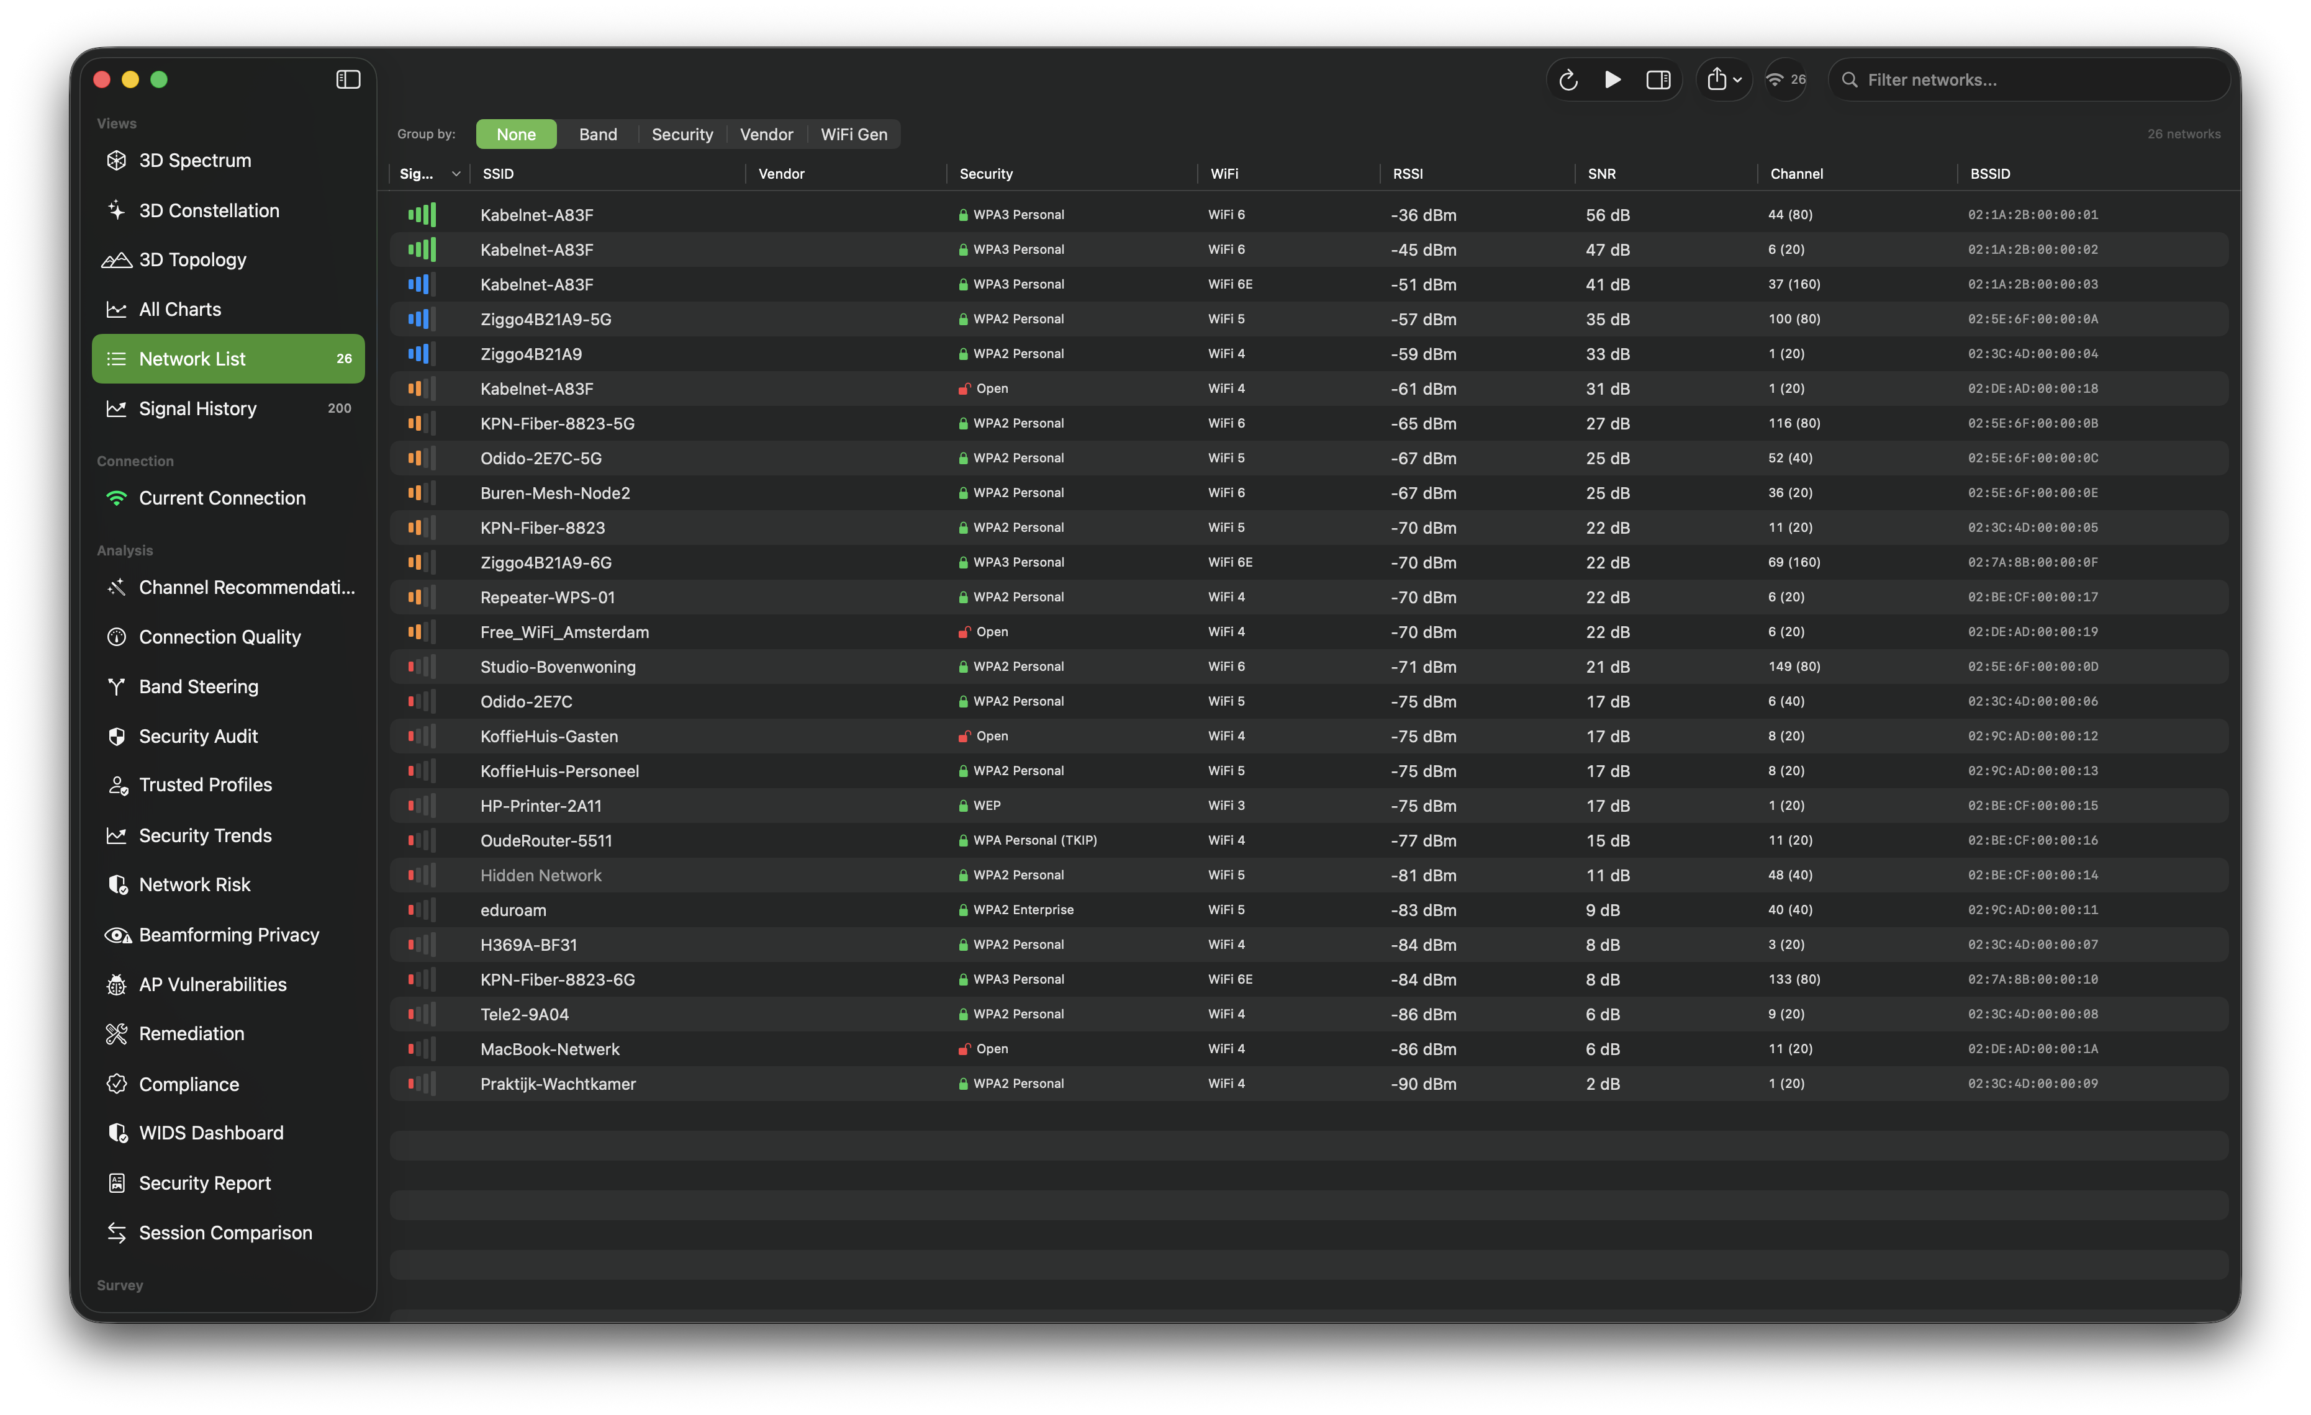The height and width of the screenshot is (1415, 2311).
Task: Group networks by None
Action: [x=516, y=134]
